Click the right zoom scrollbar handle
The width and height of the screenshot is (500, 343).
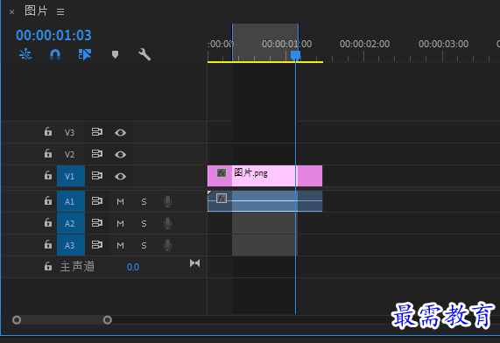108,320
